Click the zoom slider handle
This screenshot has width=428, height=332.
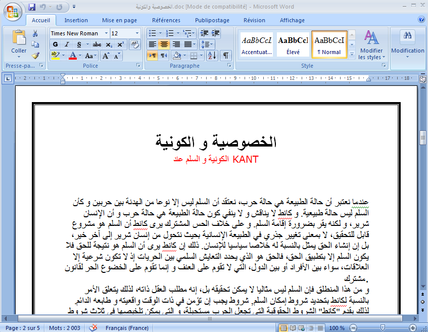[x=383, y=327]
